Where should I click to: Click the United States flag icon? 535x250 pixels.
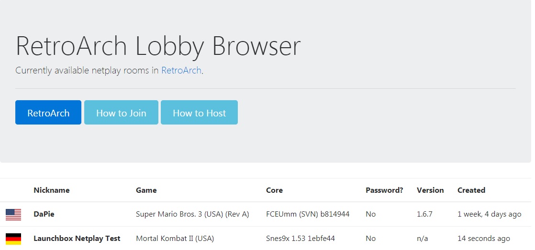(13, 215)
